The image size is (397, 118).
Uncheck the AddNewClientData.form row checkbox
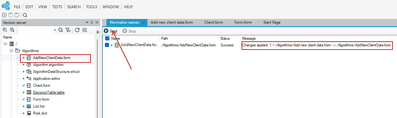107,45
